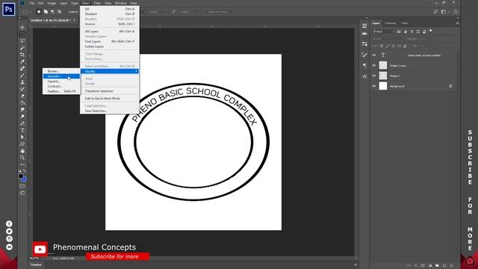Select the Rectangular Marquee tool

coord(22,34)
